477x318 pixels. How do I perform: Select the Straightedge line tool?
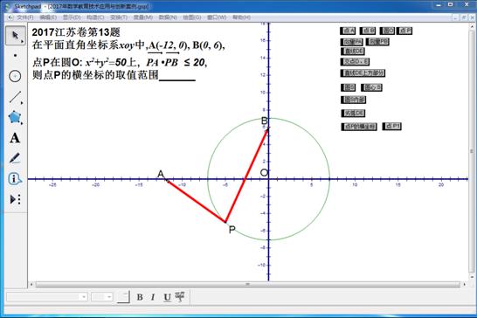tap(15, 97)
